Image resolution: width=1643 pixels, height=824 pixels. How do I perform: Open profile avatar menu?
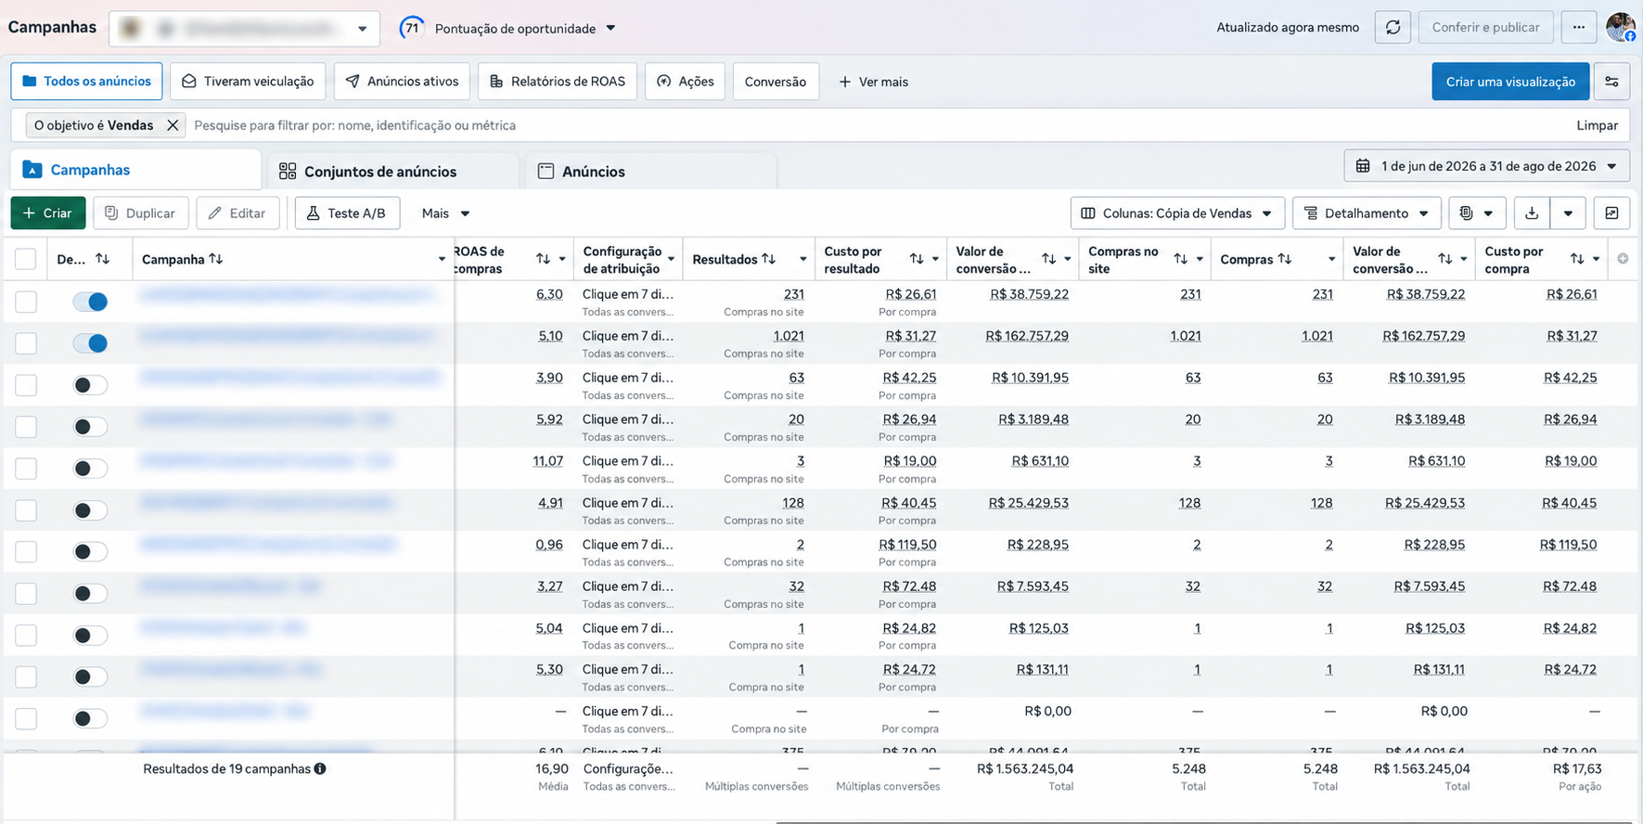(x=1620, y=27)
